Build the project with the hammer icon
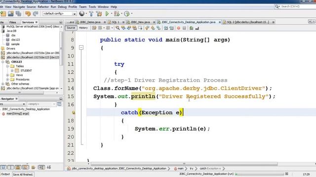316x177 pixels. coord(91,14)
